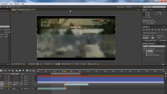This screenshot has height=94, width=167.
Task: Open the Show Channel color icon in viewer
Action: (x=43, y=64)
